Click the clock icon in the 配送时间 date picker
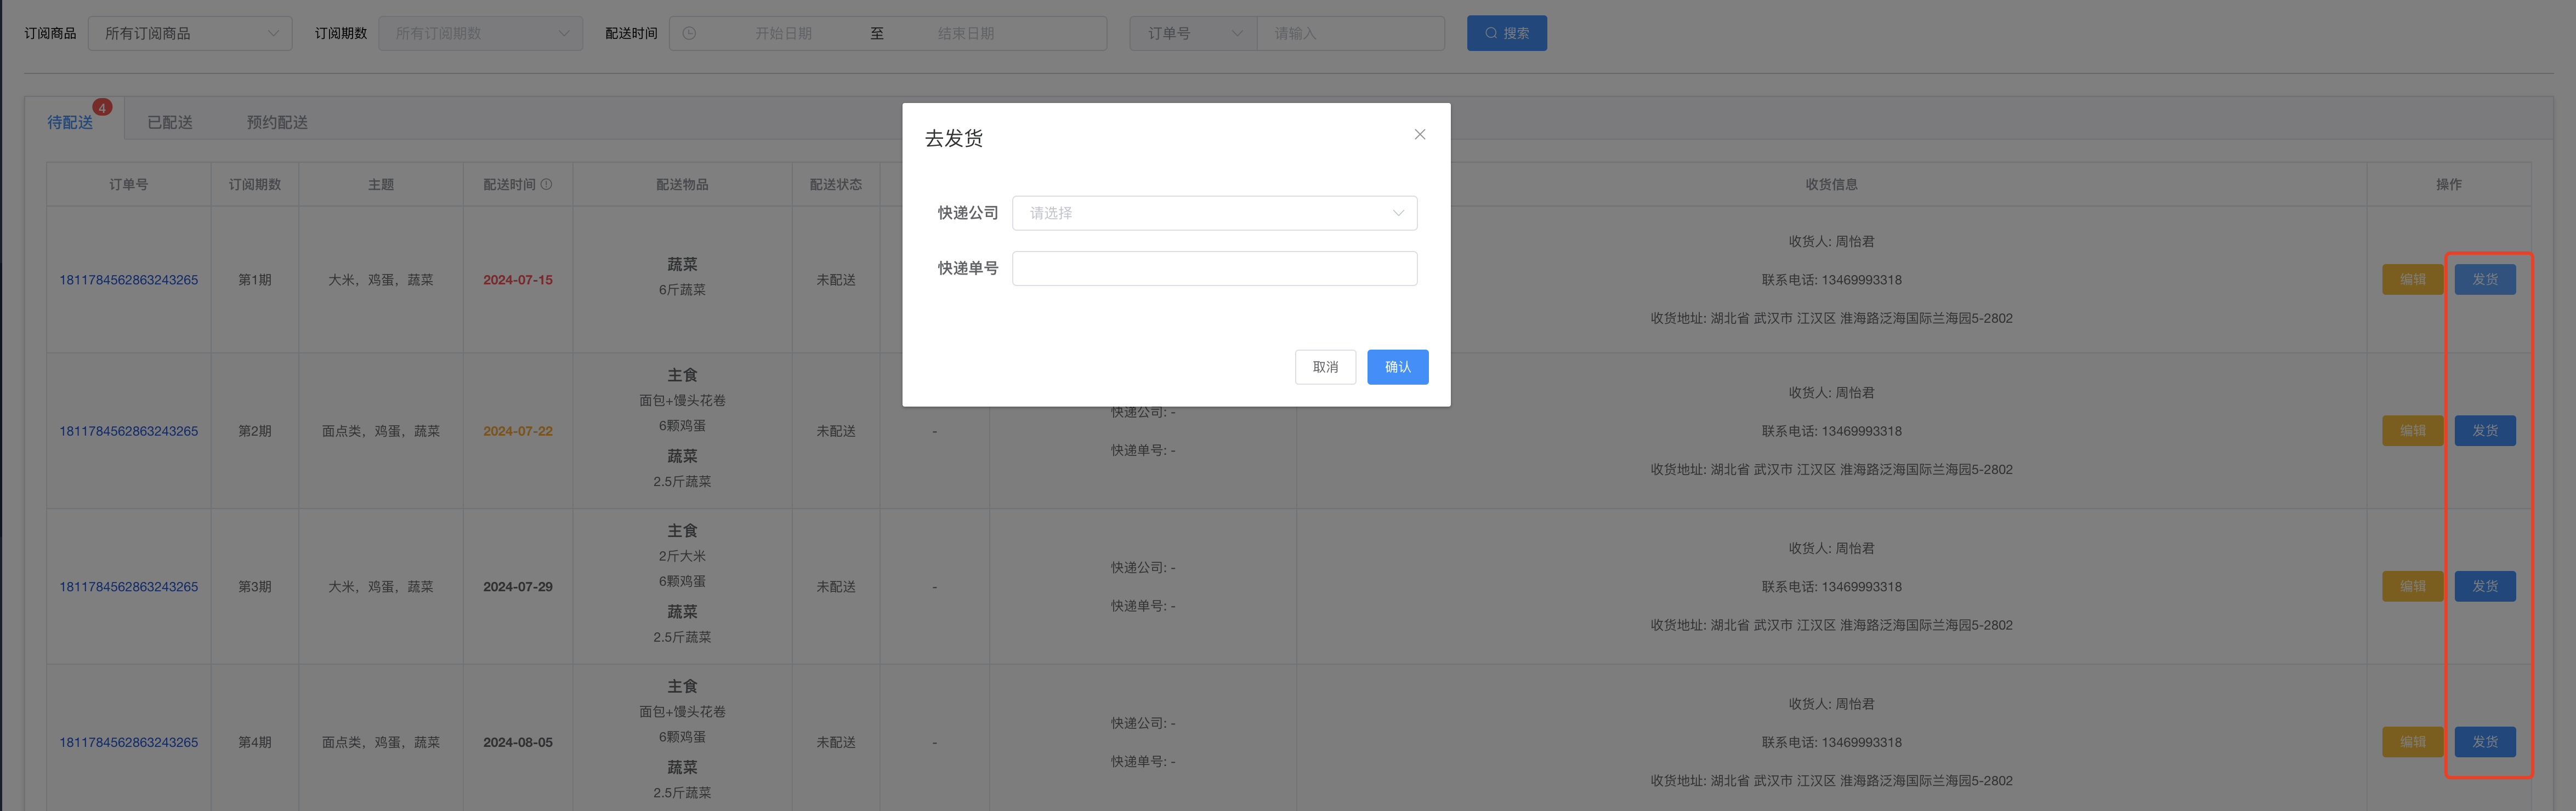Screen dimensions: 2576x811 click(x=690, y=32)
